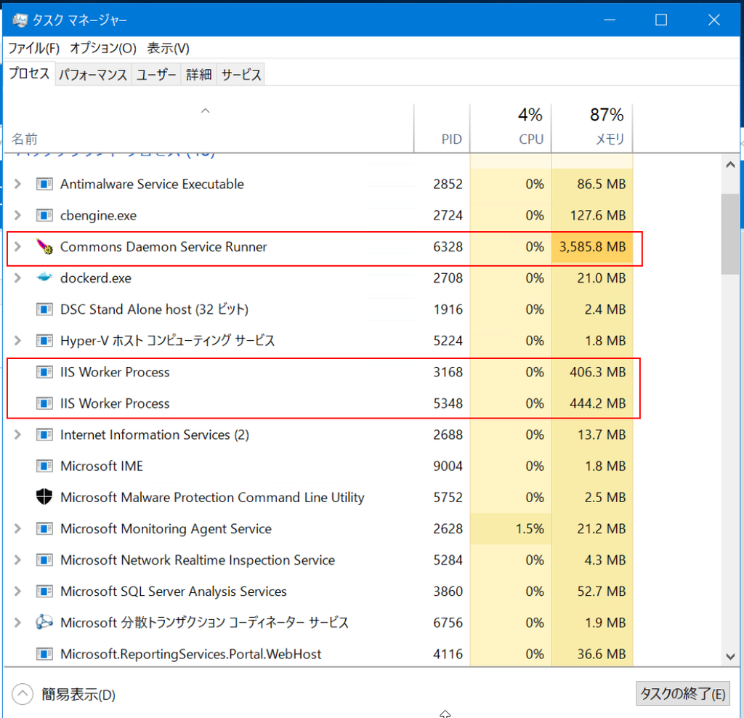
Task: Open the ファイル(F) menu
Action: pos(33,48)
